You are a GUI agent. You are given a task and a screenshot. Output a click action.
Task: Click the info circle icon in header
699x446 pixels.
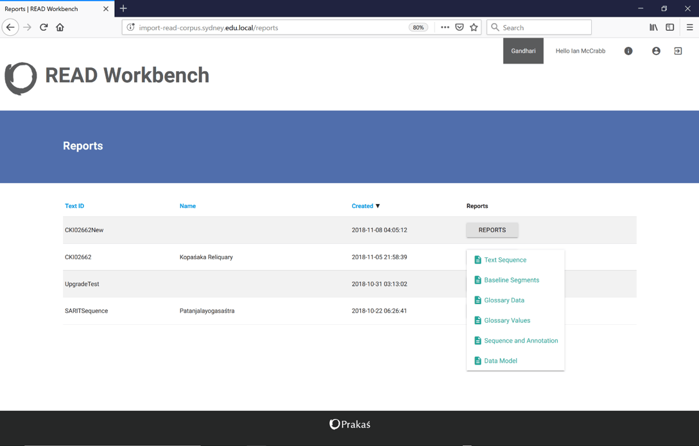[628, 51]
